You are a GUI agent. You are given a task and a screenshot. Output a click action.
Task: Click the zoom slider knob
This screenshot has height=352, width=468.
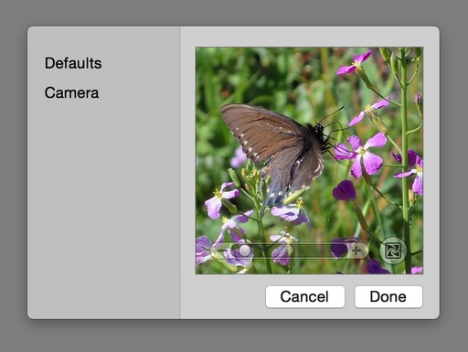pos(245,251)
